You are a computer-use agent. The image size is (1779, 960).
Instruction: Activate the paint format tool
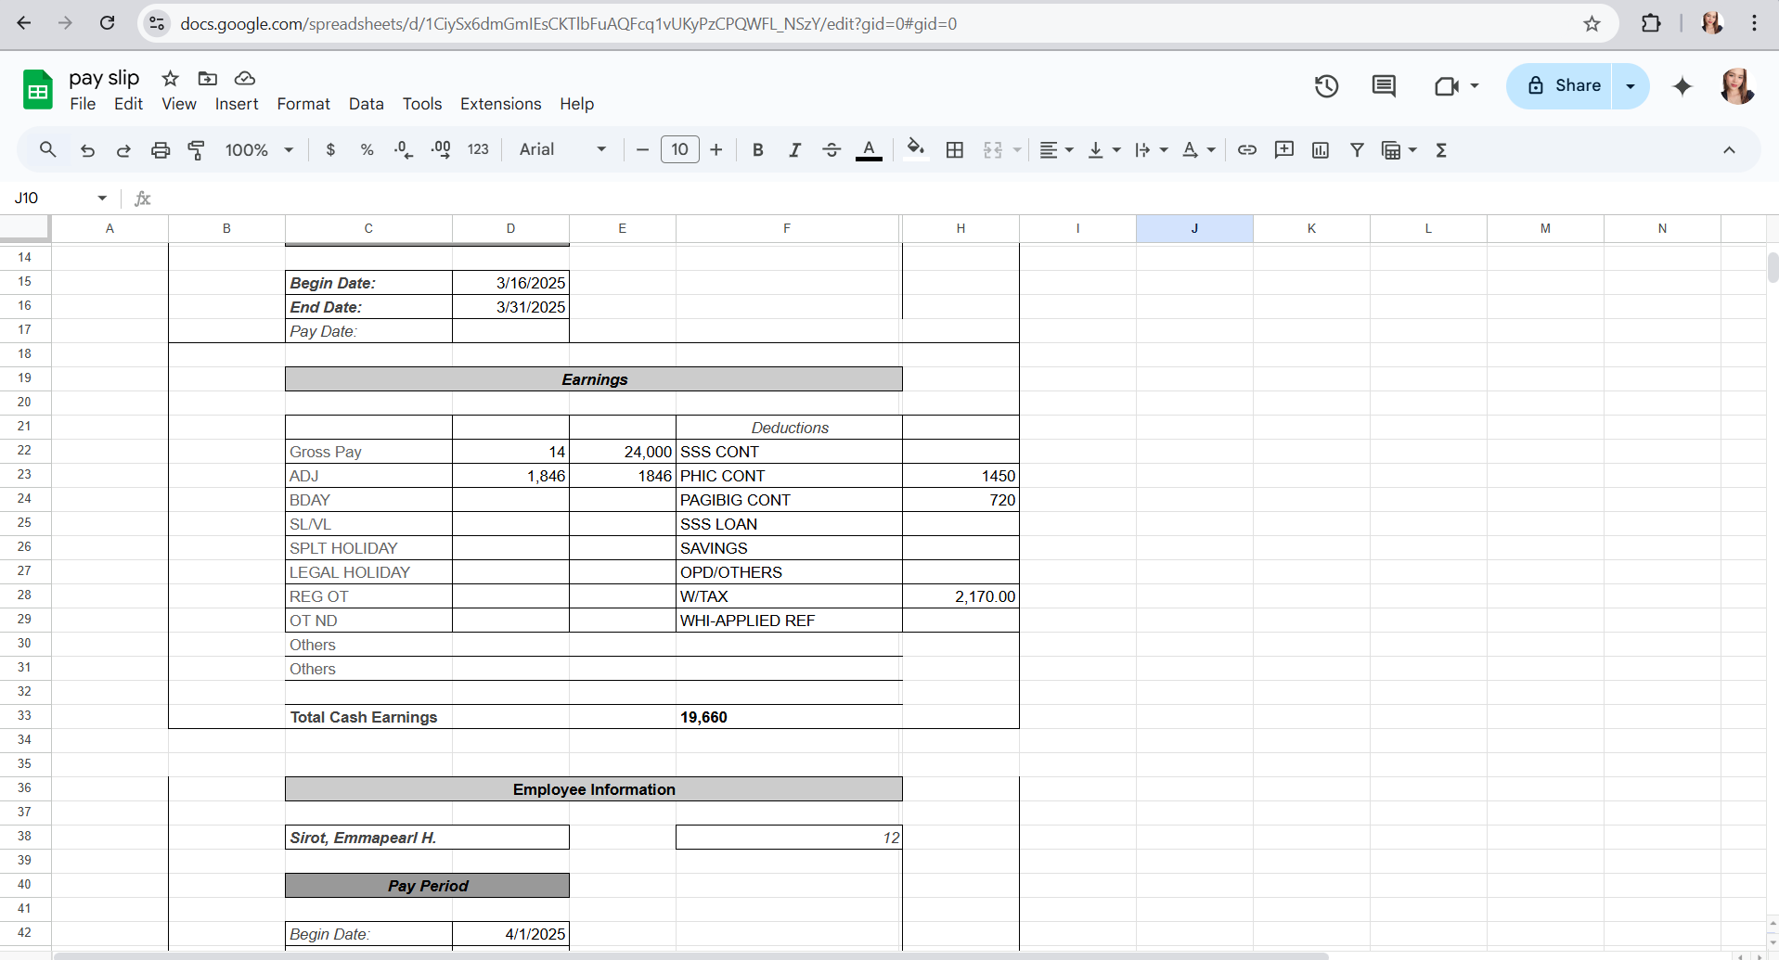[197, 149]
